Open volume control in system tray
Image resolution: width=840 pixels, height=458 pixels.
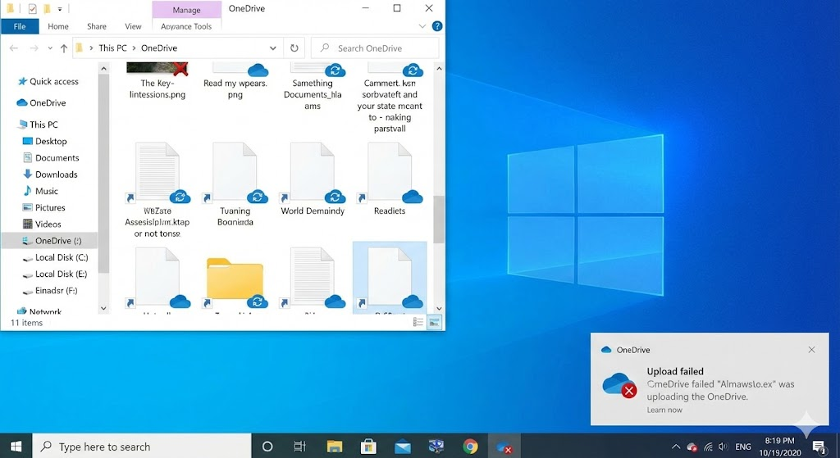click(724, 447)
